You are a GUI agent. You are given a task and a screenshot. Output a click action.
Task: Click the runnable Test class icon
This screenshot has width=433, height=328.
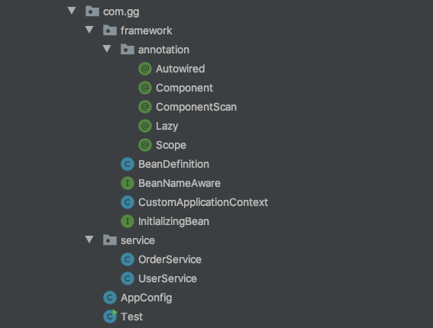tap(110, 317)
